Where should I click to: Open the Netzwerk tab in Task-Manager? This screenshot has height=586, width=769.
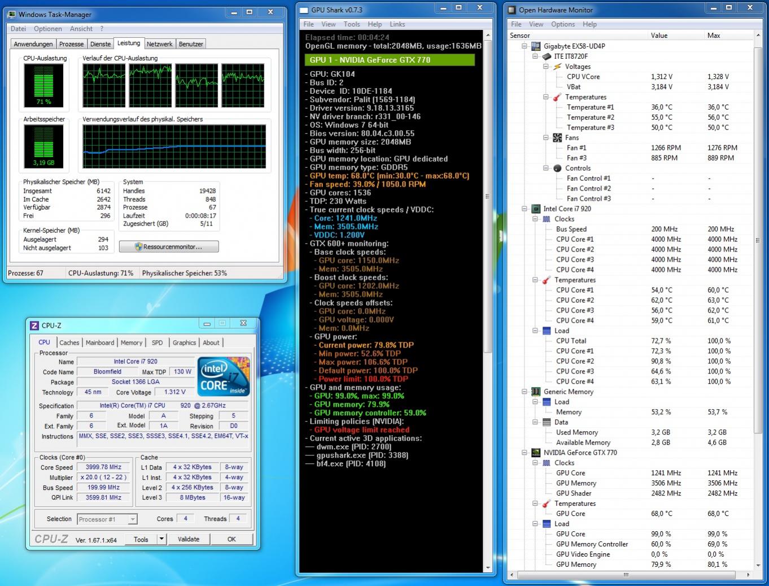160,44
